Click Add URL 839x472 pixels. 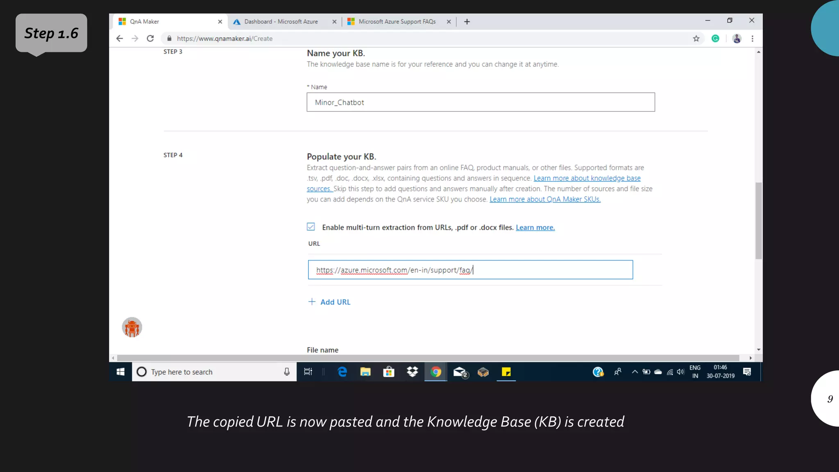pos(329,302)
